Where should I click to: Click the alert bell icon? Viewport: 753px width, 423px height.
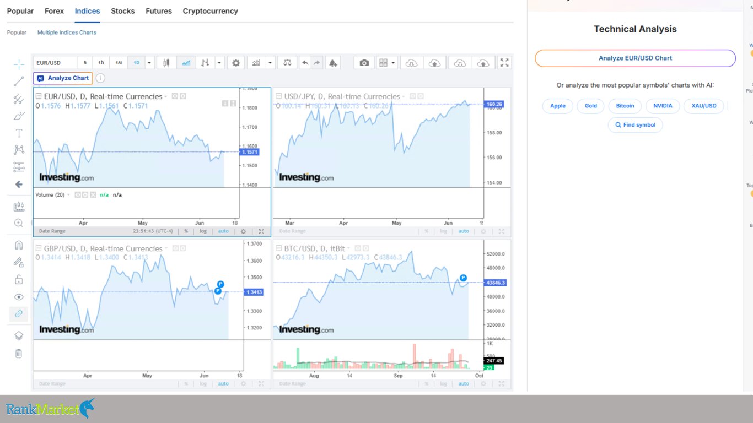coord(333,63)
